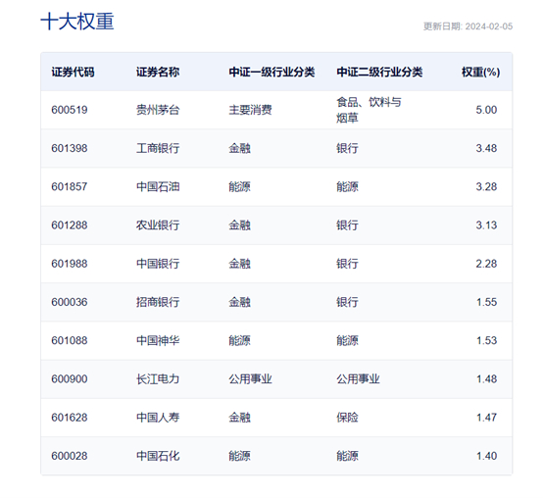Select stock code 601857

[x=70, y=187]
